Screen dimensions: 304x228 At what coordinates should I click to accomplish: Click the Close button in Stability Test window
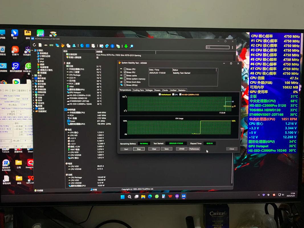[232, 149]
